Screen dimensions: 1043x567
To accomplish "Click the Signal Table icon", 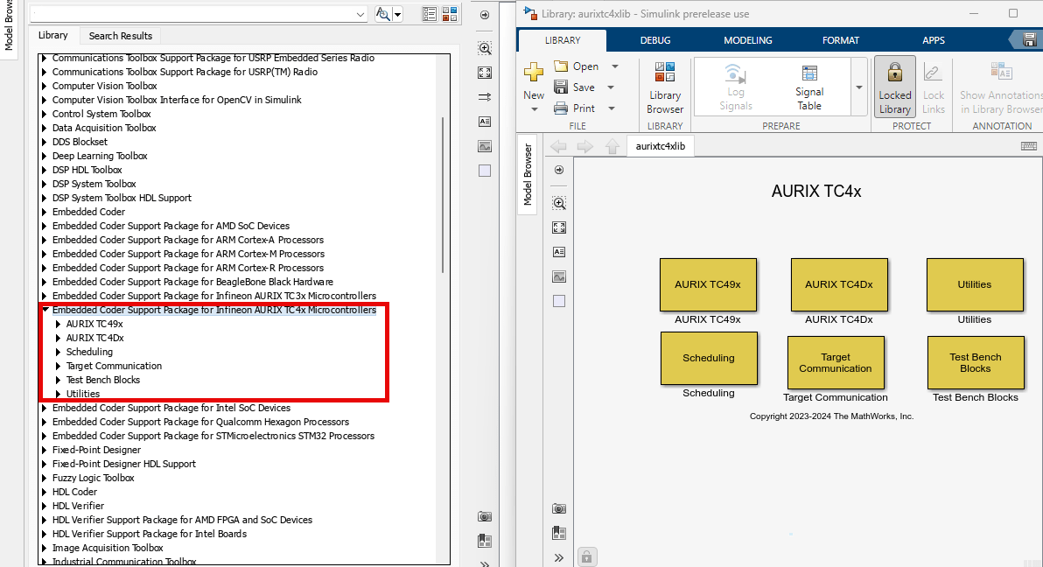I will click(809, 73).
